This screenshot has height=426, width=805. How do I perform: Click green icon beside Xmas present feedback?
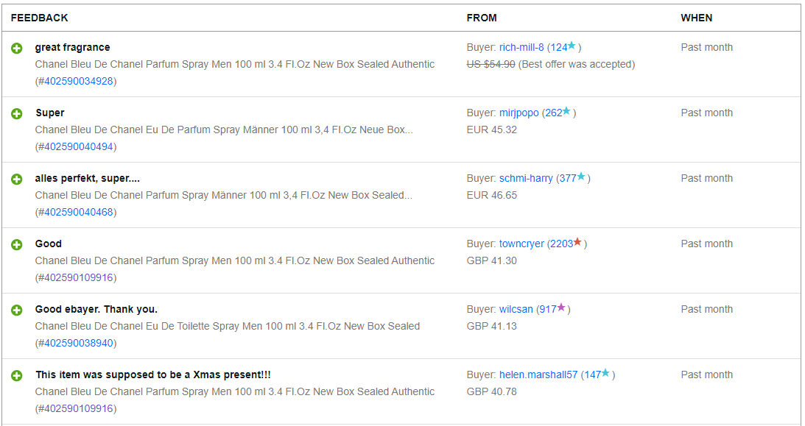point(17,375)
